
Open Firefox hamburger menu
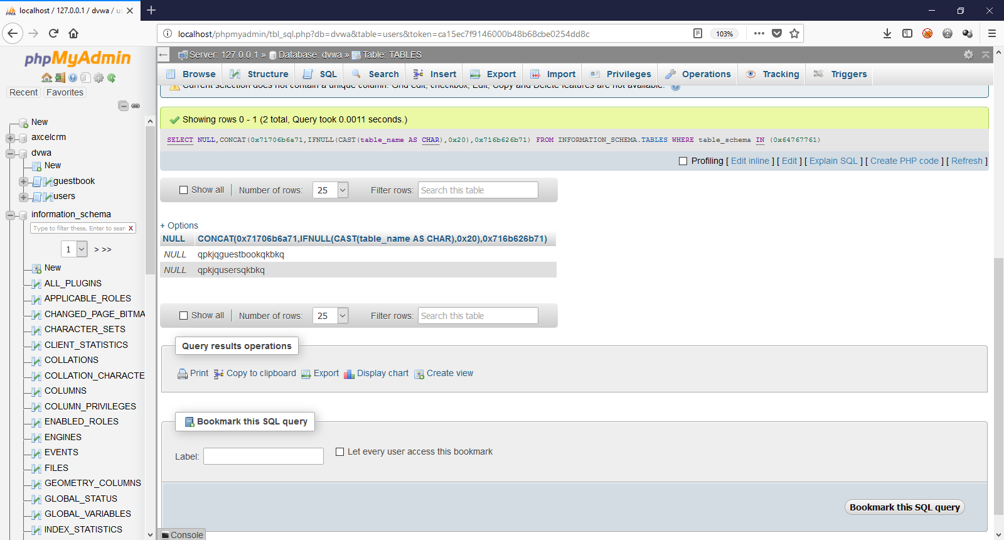coord(992,33)
